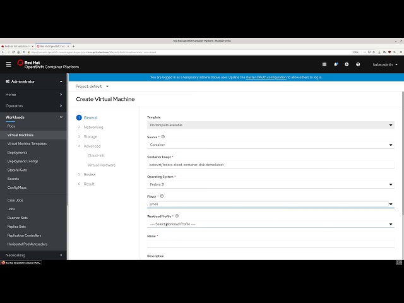Screen dimensions: 404x303
Task: Expand the Networking sidebar section
Action: pos(33,255)
